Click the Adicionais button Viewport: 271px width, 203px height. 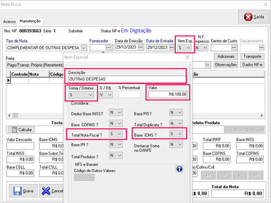coord(226,57)
